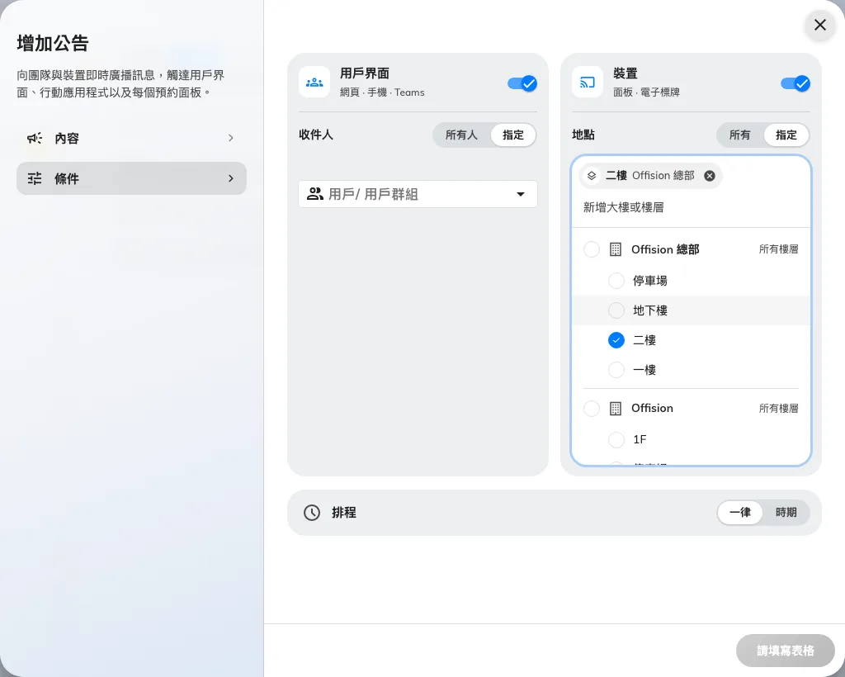Switch 地點 to 指定
The height and width of the screenshot is (677, 845).
tap(786, 135)
